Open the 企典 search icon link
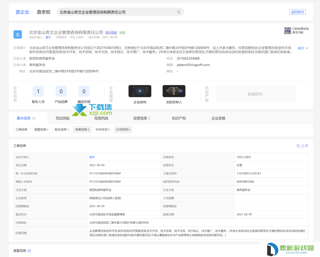Screen dimensions: 320x257 (302, 146)
